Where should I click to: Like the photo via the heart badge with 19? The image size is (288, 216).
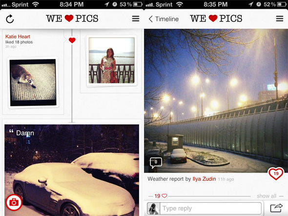(276, 174)
